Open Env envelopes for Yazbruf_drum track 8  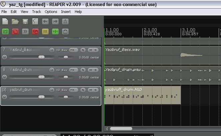pyautogui.click(x=65, y=70)
